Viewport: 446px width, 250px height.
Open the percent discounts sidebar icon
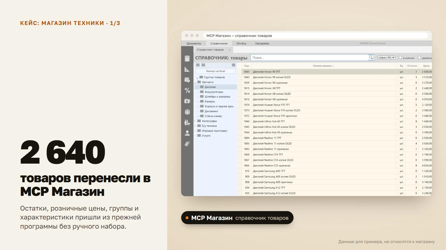[x=187, y=90]
